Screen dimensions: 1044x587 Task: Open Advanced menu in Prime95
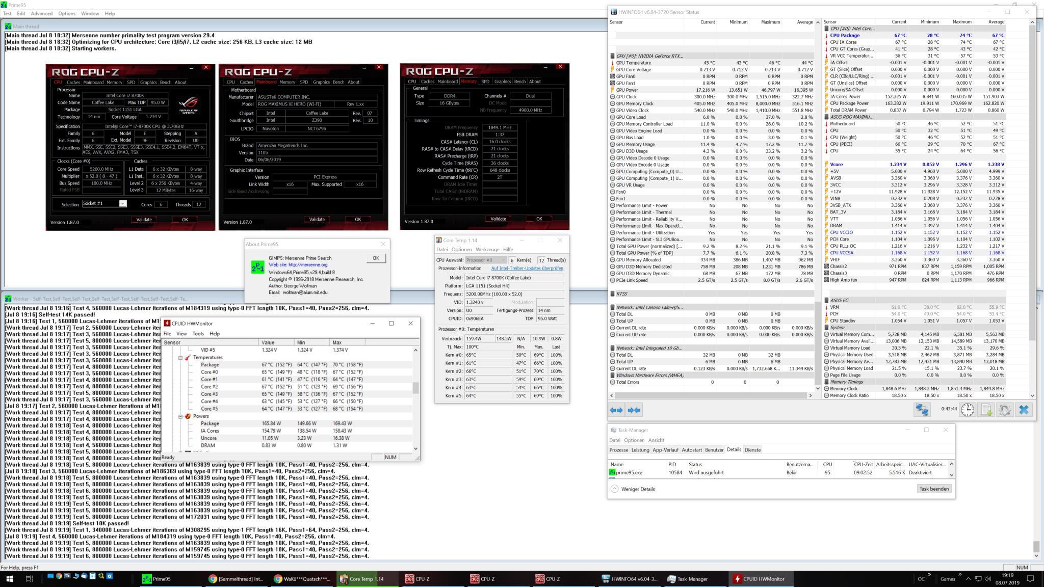(41, 13)
